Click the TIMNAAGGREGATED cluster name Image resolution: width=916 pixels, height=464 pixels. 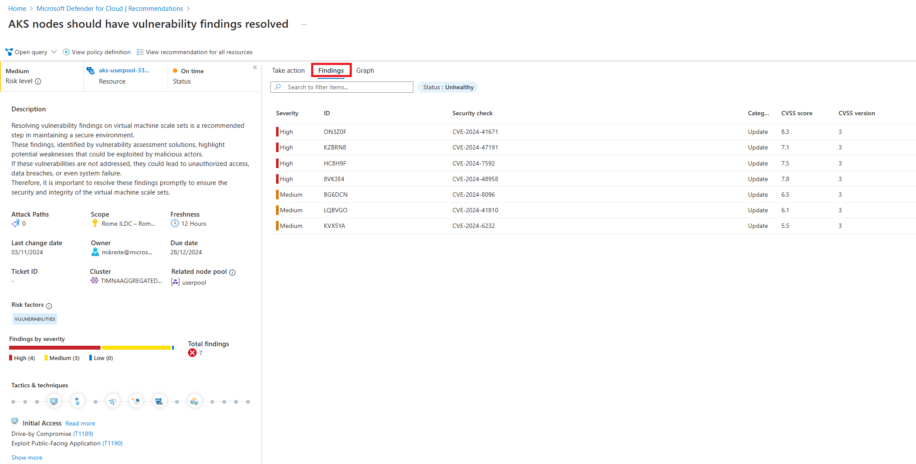[x=131, y=281]
